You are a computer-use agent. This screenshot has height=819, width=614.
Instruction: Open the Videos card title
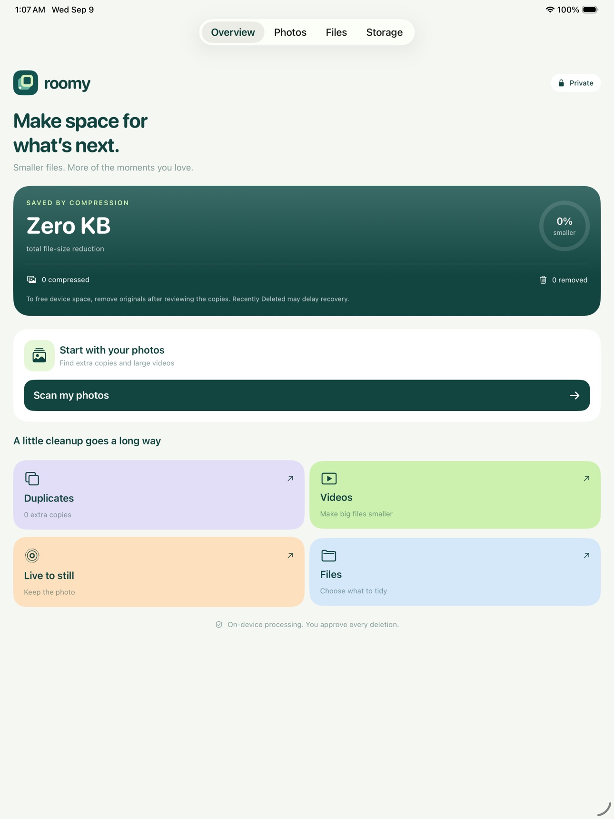(337, 497)
